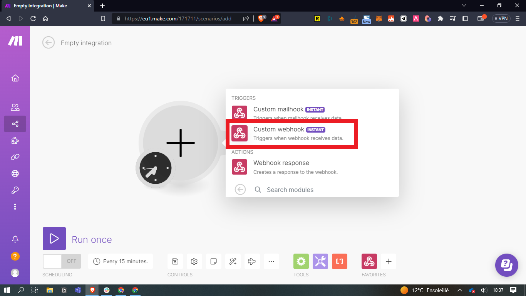Toggle the Scheduling OFF switch

[62, 261]
